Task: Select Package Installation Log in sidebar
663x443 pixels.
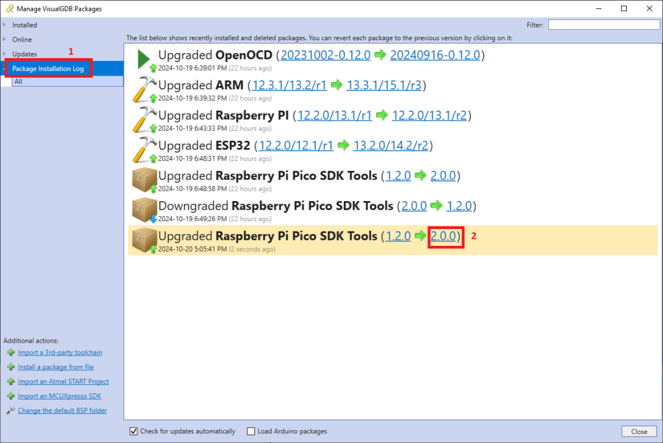Action: point(48,69)
